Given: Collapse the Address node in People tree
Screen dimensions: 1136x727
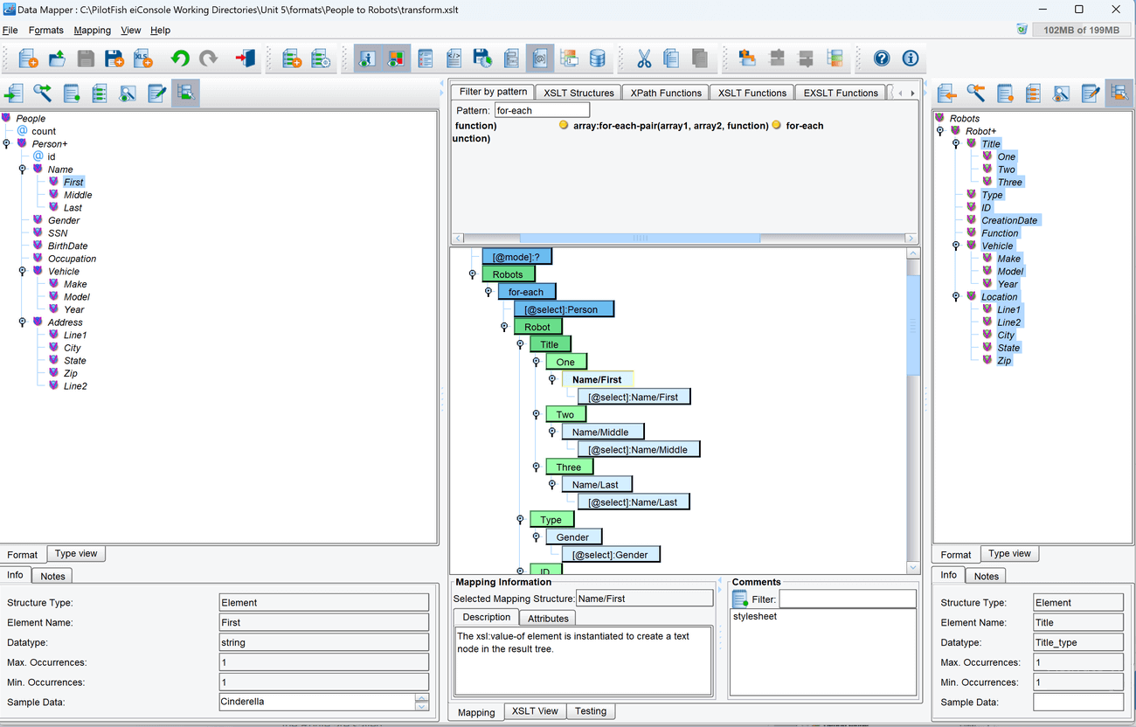Looking at the screenshot, I should (x=23, y=322).
